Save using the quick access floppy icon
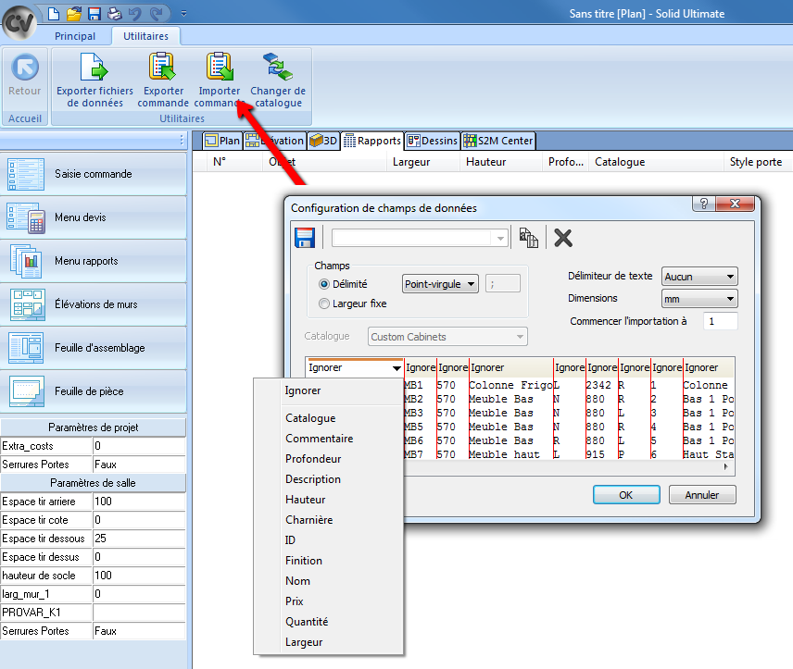The height and width of the screenshot is (669, 793). [94, 14]
